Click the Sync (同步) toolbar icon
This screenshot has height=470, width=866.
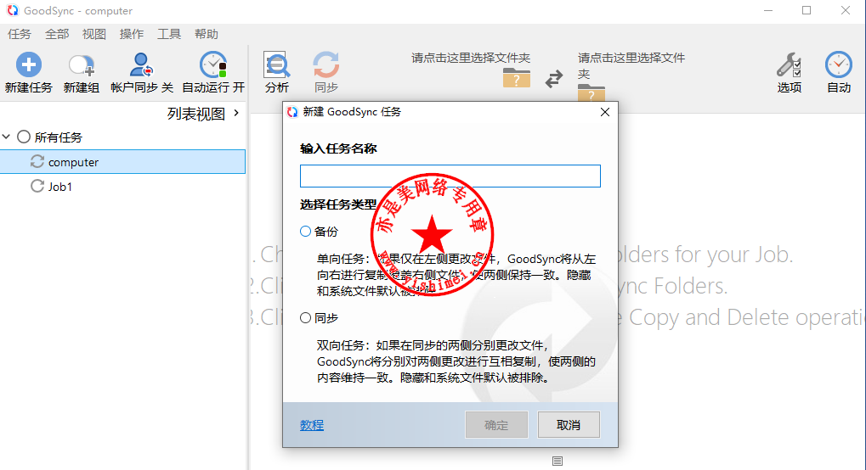(x=325, y=65)
